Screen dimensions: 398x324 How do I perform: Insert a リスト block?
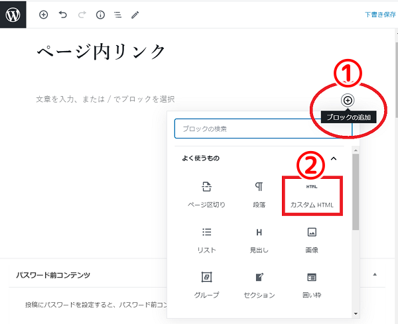(x=206, y=241)
